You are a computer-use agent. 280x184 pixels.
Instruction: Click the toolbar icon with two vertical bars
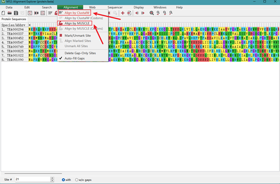tap(36, 13)
